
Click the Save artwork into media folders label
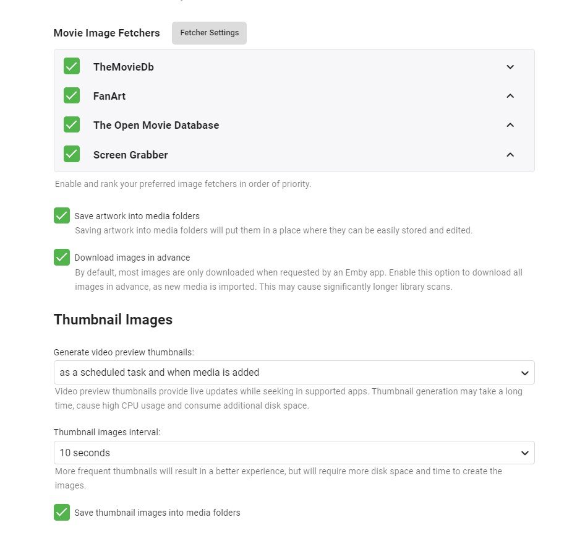coord(137,216)
